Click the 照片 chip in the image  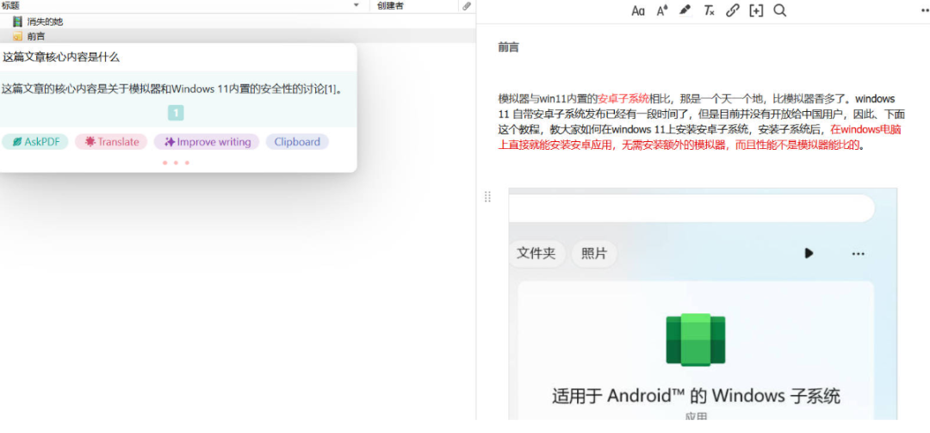(x=594, y=253)
